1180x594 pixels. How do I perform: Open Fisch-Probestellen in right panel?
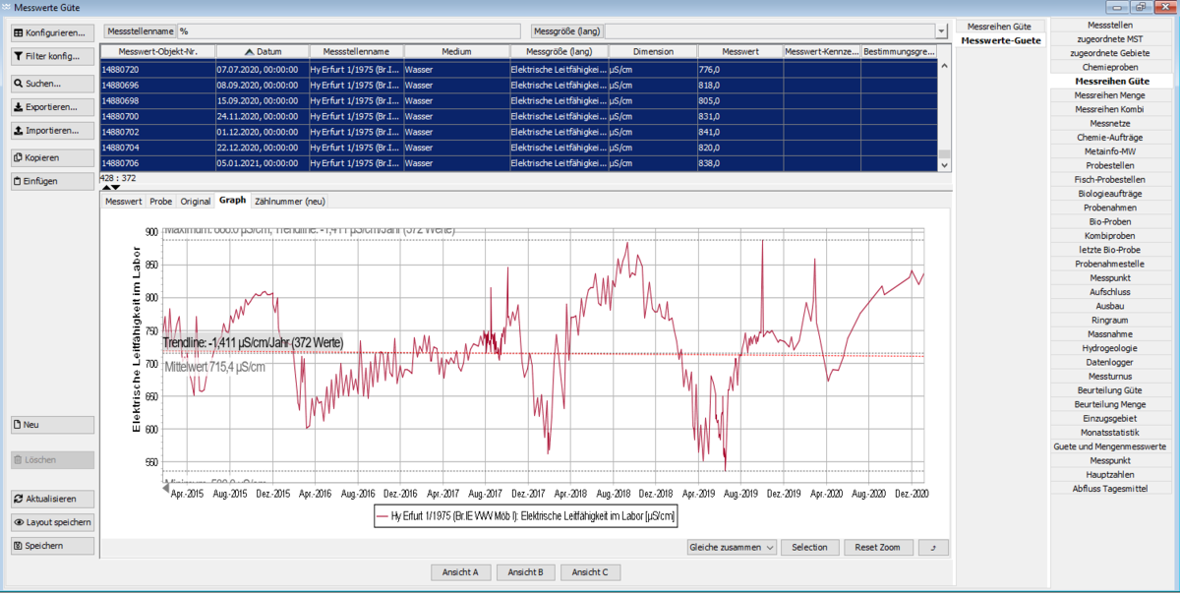pyautogui.click(x=1110, y=180)
